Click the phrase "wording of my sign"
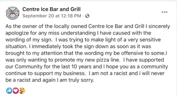Viewport: 177px width, 96px height. [29, 40]
